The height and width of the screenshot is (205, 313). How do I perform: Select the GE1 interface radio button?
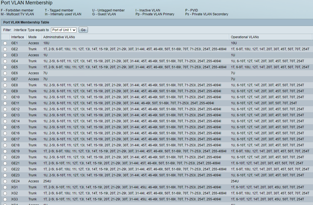tap(5, 43)
